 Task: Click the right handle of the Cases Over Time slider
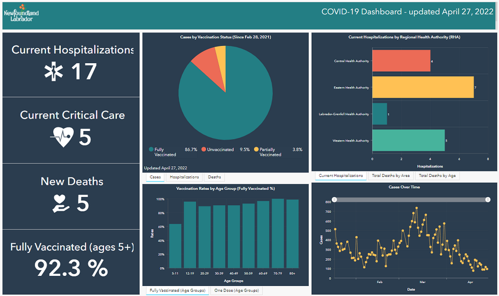click(x=488, y=199)
